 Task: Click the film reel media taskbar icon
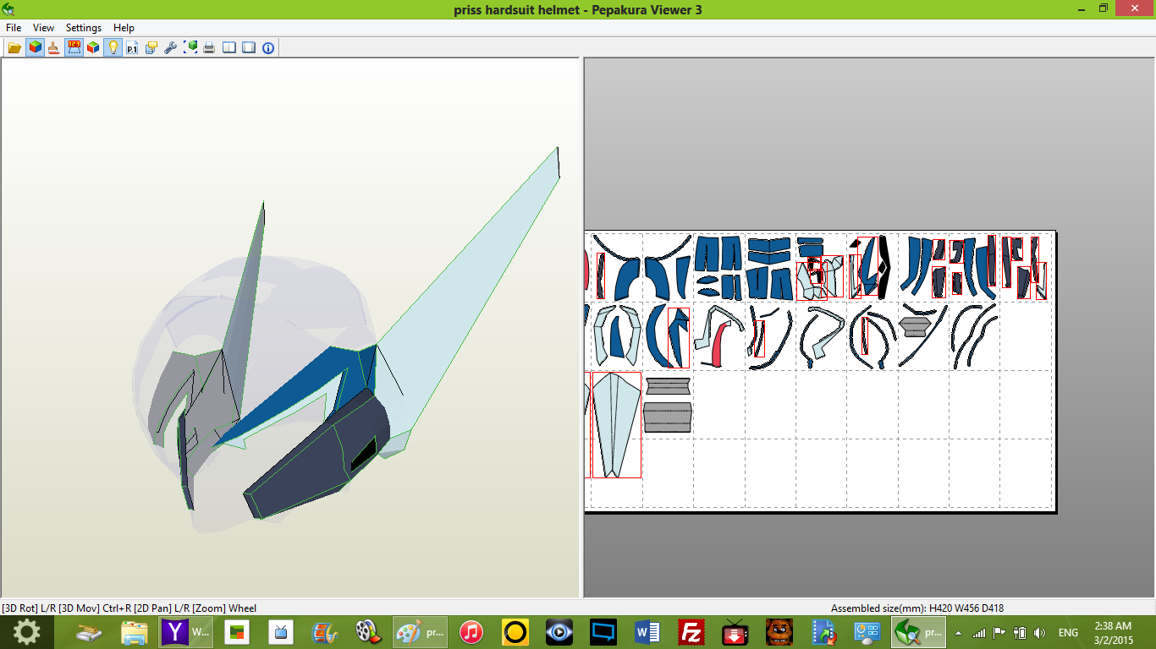[x=368, y=632]
